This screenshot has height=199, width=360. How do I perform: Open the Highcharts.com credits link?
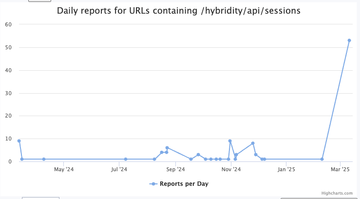tap(340, 193)
